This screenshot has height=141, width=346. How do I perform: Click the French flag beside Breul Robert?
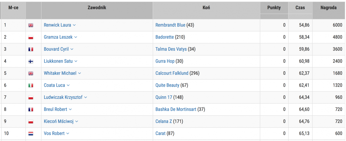click(x=31, y=109)
